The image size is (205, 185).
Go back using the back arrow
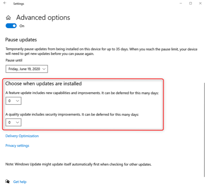click(x=5, y=3)
